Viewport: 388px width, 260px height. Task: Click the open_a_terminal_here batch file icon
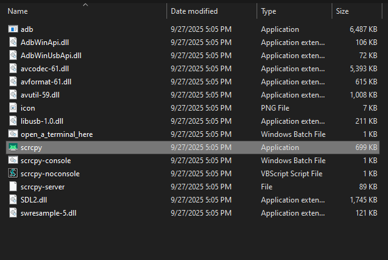13,134
